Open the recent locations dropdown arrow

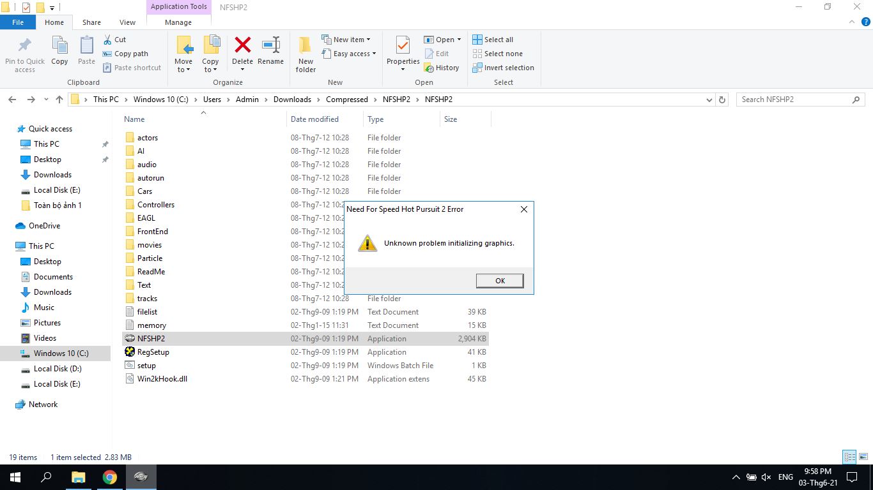click(45, 100)
